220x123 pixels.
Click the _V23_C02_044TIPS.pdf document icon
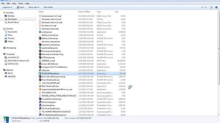[x=40, y=83]
